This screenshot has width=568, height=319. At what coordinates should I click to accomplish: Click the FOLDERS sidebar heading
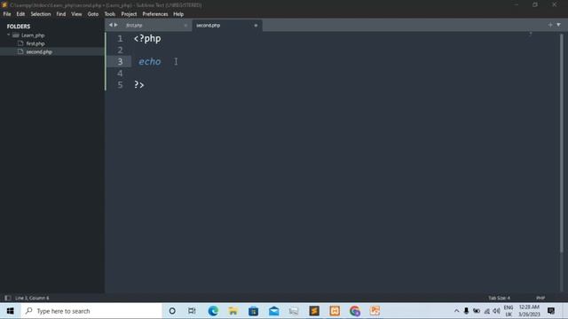(19, 27)
